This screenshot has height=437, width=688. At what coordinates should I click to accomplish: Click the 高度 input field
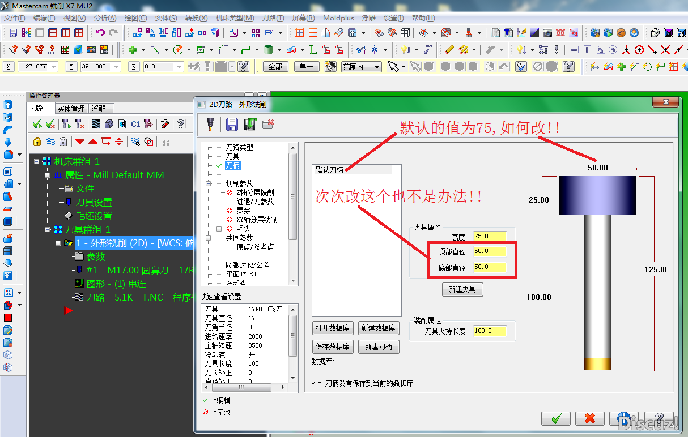pos(490,236)
